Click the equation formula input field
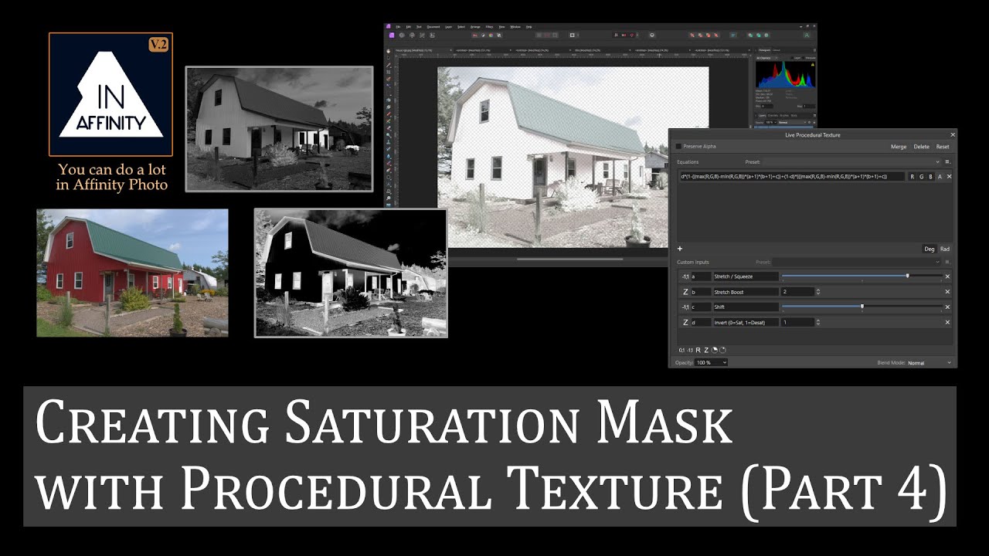 tap(792, 177)
